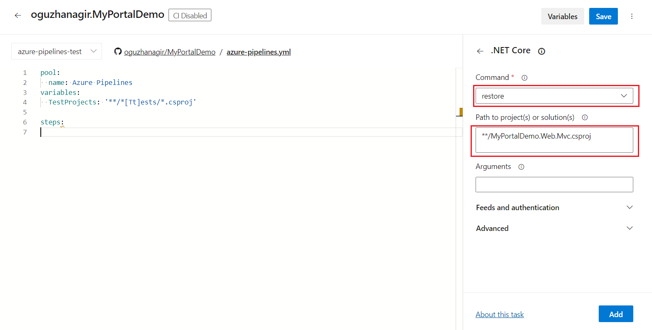Expand Feeds and authentication section
The width and height of the screenshot is (652, 330).
click(x=554, y=207)
